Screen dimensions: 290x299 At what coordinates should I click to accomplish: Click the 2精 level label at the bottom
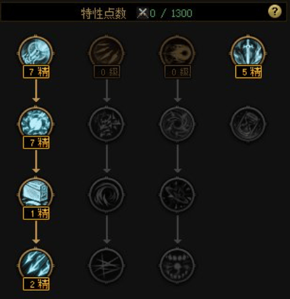36,284
